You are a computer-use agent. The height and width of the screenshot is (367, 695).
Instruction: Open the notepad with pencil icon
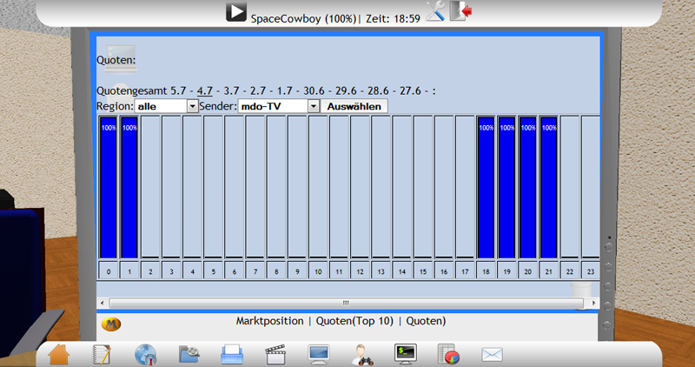tap(102, 354)
